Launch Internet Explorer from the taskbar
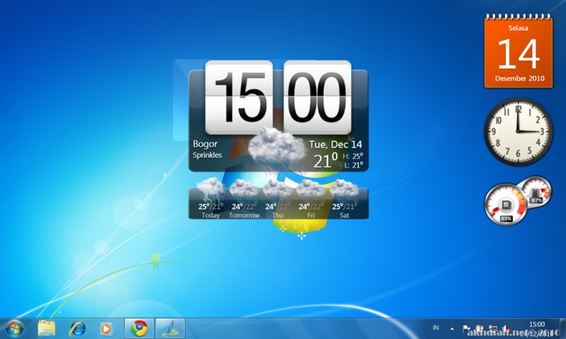 pos(76,328)
